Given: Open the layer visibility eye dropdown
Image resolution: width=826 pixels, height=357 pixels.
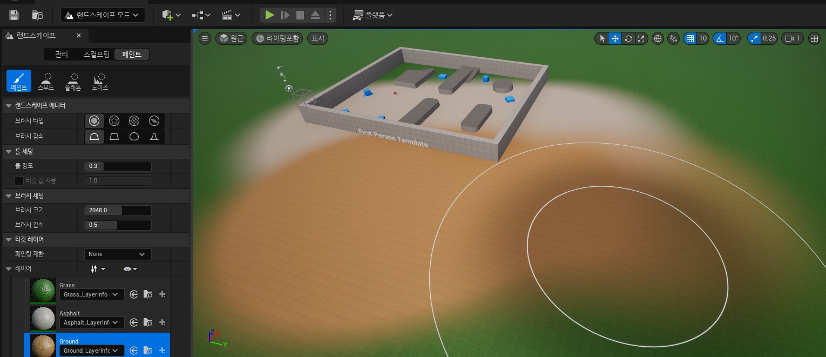Looking at the screenshot, I should coord(130,268).
